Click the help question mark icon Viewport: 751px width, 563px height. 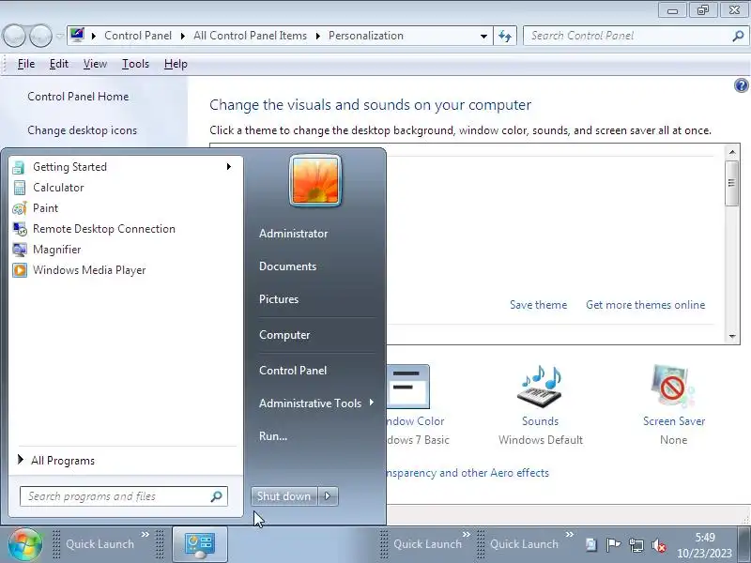pyautogui.click(x=741, y=85)
